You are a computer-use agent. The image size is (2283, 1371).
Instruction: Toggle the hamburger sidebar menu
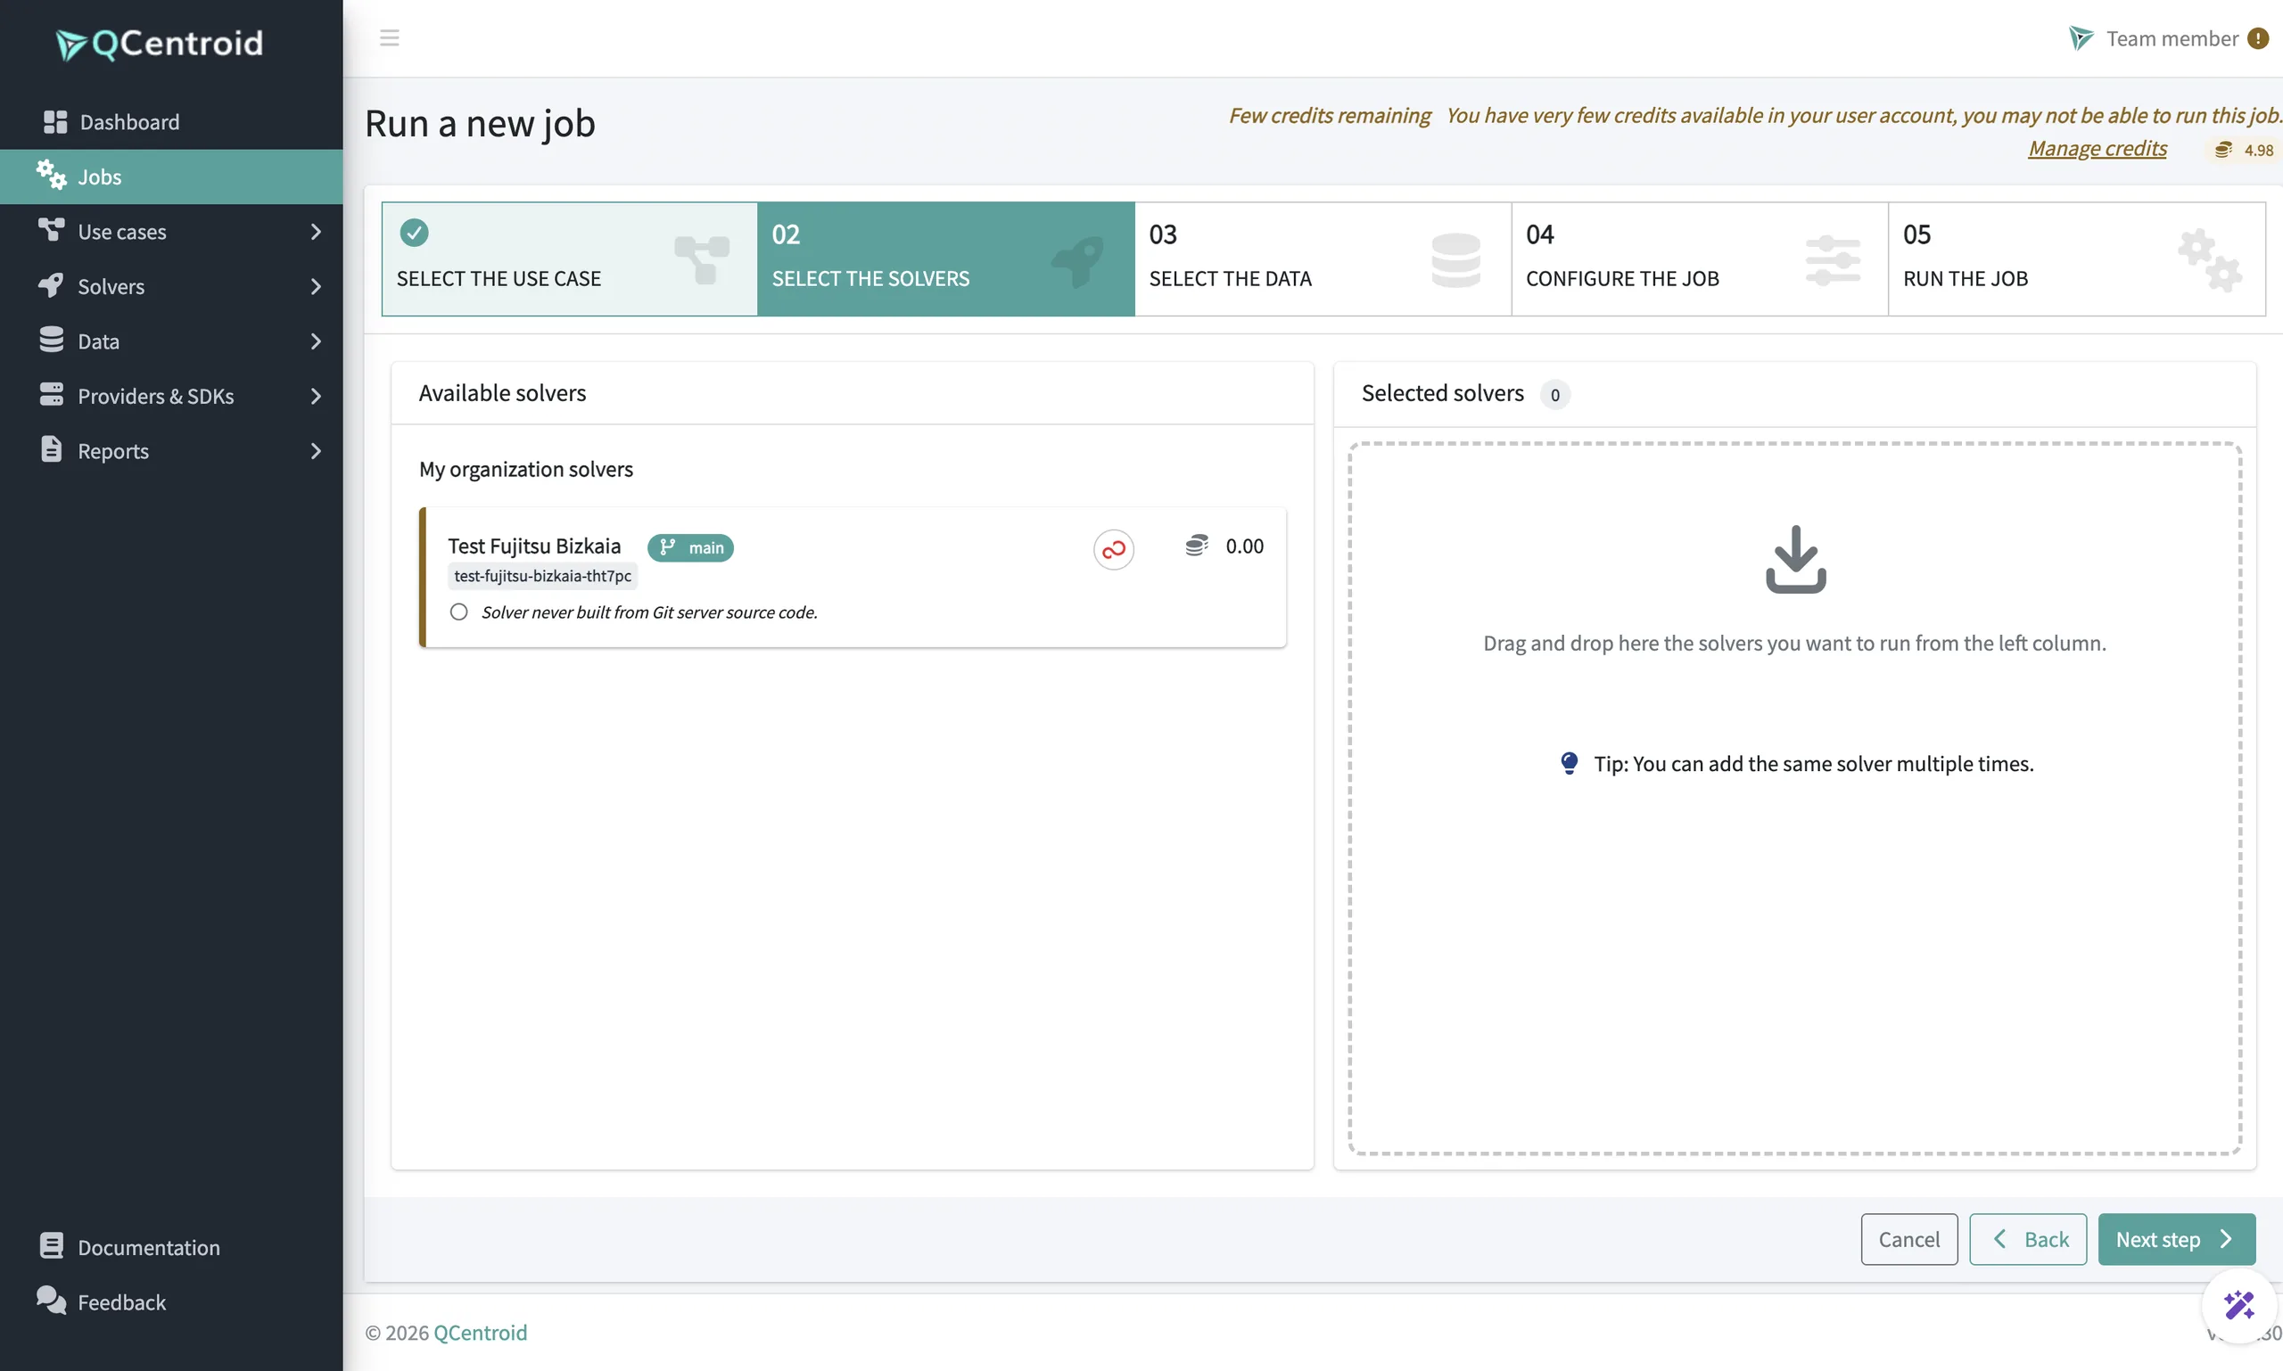tap(389, 37)
